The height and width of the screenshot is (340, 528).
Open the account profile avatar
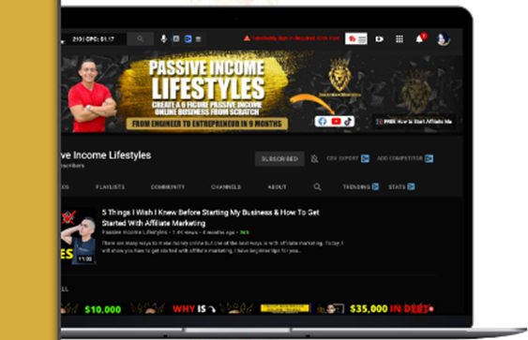[x=444, y=39]
